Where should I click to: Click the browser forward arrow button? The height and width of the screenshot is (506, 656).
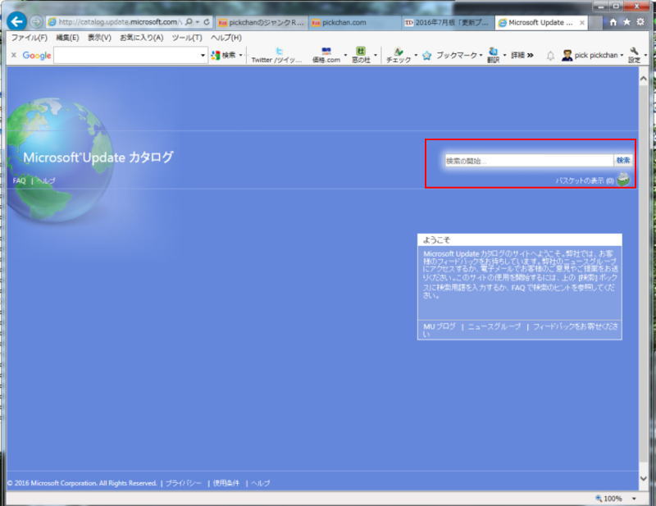coord(36,22)
